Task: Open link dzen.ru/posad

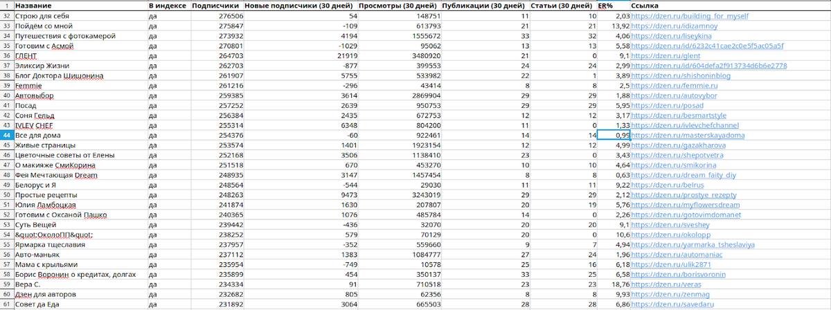Action: tap(666, 105)
